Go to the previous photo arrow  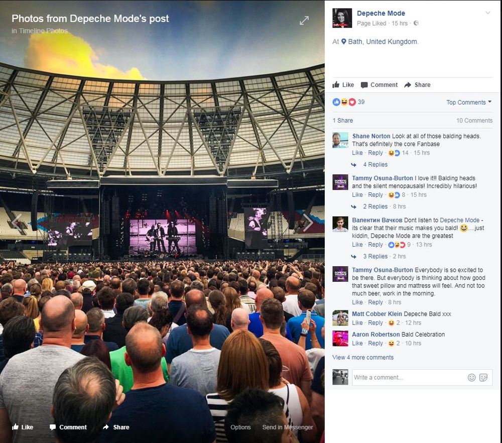tap(17, 222)
